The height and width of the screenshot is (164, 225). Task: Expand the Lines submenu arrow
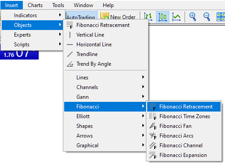[x=143, y=77]
